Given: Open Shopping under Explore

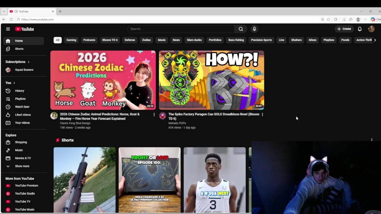Looking at the screenshot, I should tap(24, 142).
